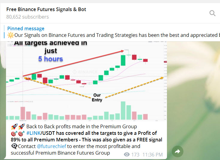Click the "5 hours" text on chart
The width and height of the screenshot is (220, 160).
pyautogui.click(x=50, y=59)
